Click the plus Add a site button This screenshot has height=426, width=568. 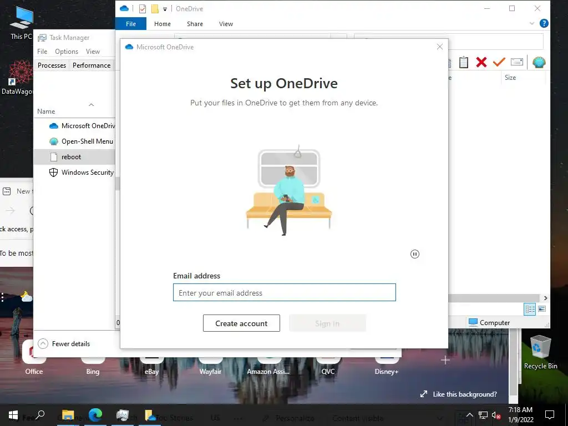[x=445, y=359]
